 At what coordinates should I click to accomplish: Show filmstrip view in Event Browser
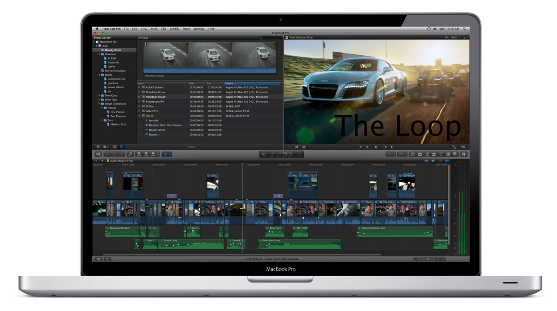coord(114,147)
